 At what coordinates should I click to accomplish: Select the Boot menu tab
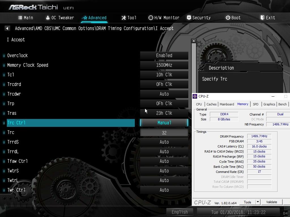pos(233,18)
